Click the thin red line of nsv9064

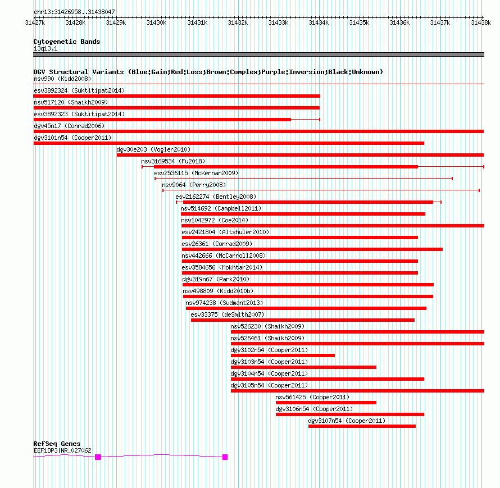[x=321, y=190]
